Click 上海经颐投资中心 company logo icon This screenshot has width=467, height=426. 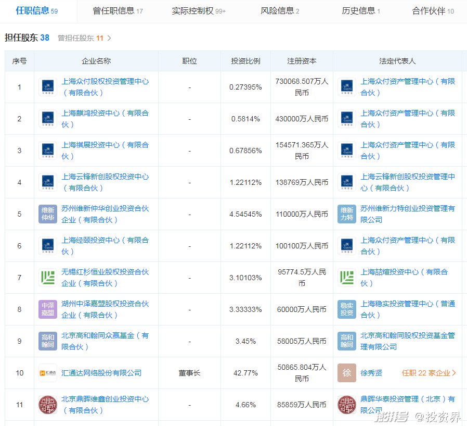point(48,246)
